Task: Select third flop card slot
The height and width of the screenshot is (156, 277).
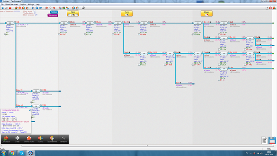Action: pyautogui.click(x=76, y=15)
